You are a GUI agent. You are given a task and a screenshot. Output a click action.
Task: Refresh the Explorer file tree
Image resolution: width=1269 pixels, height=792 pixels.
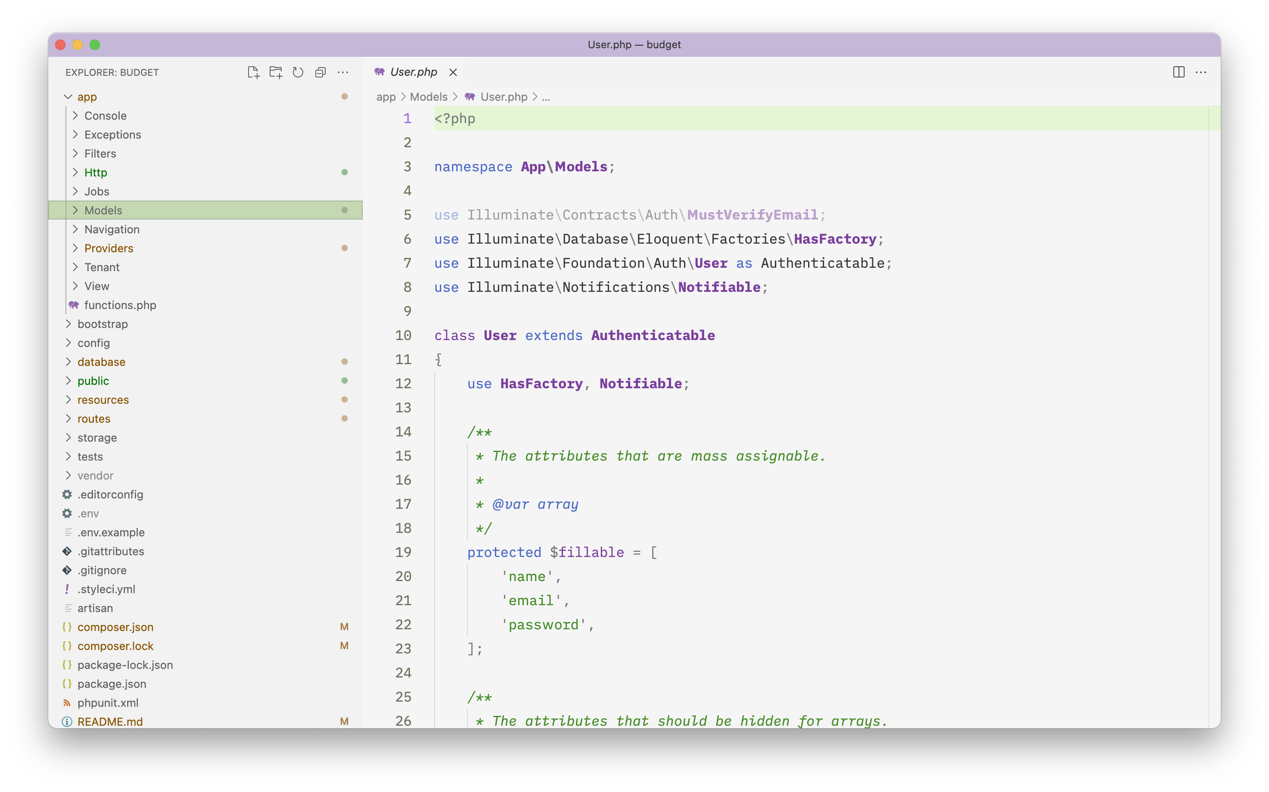click(298, 72)
